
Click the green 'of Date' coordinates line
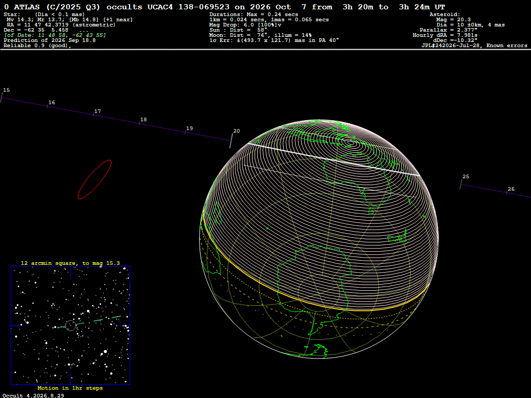point(55,35)
